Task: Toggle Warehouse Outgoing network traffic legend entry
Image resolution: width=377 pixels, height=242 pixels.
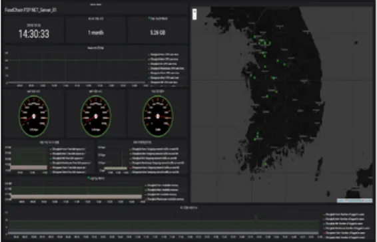Action: pyautogui.click(x=158, y=163)
